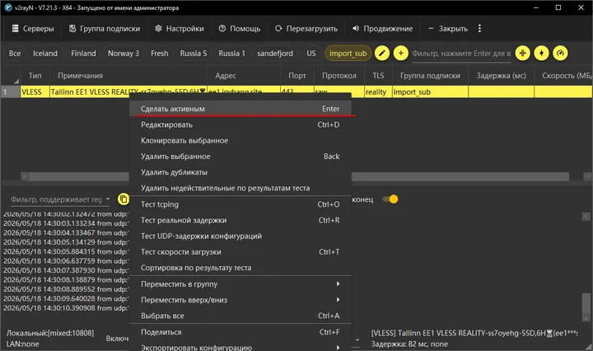Open the Серверы toolbar menu
The image size is (593, 351).
point(33,29)
